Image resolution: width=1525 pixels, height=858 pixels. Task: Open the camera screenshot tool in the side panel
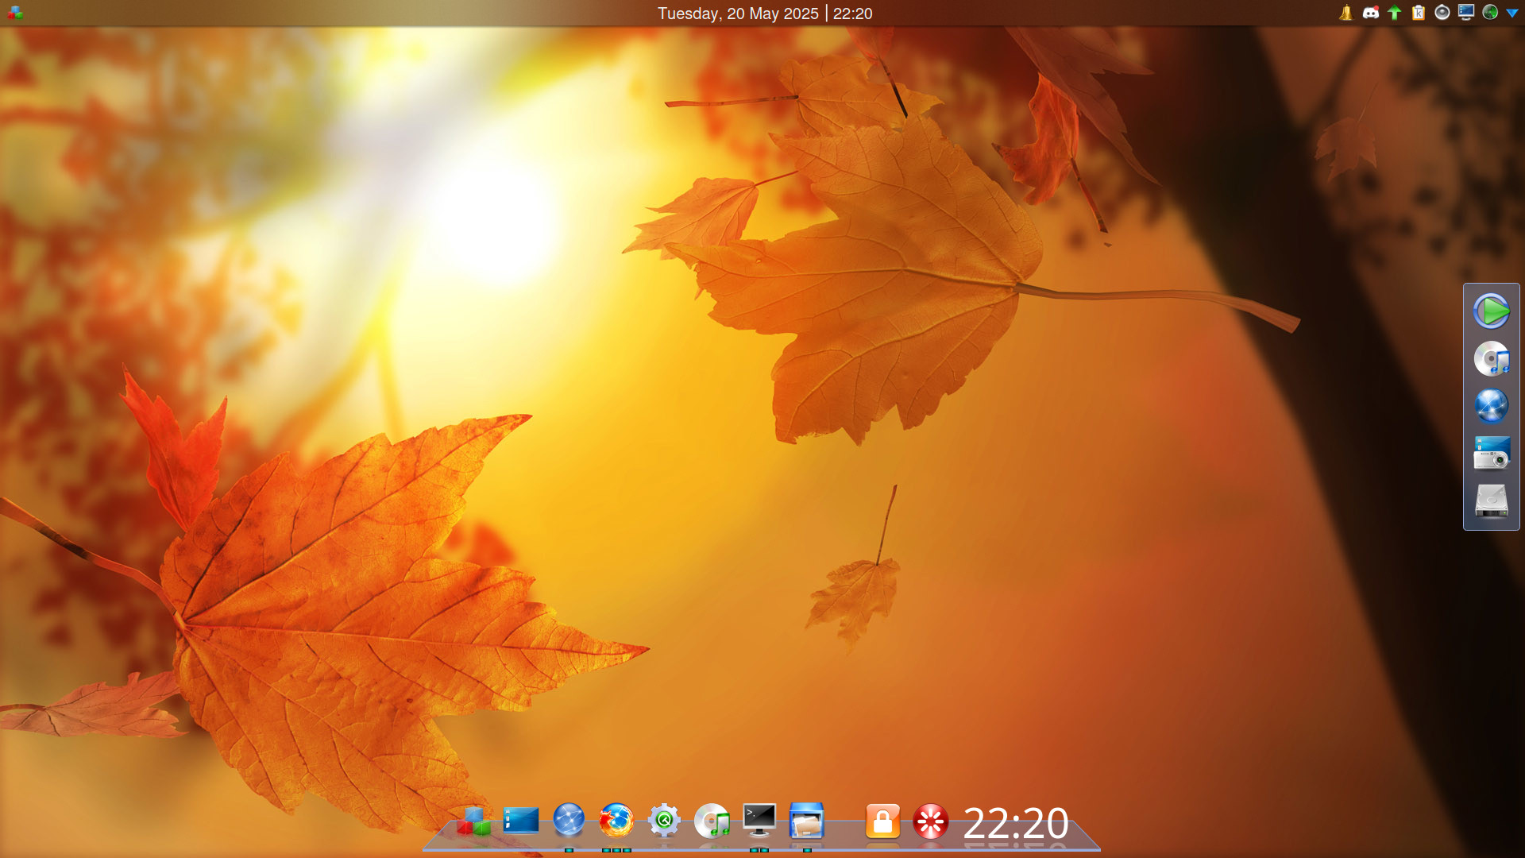pyautogui.click(x=1492, y=454)
